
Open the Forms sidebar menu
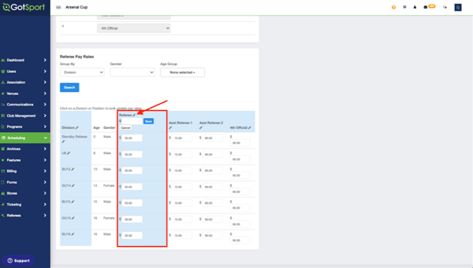[x=25, y=182]
